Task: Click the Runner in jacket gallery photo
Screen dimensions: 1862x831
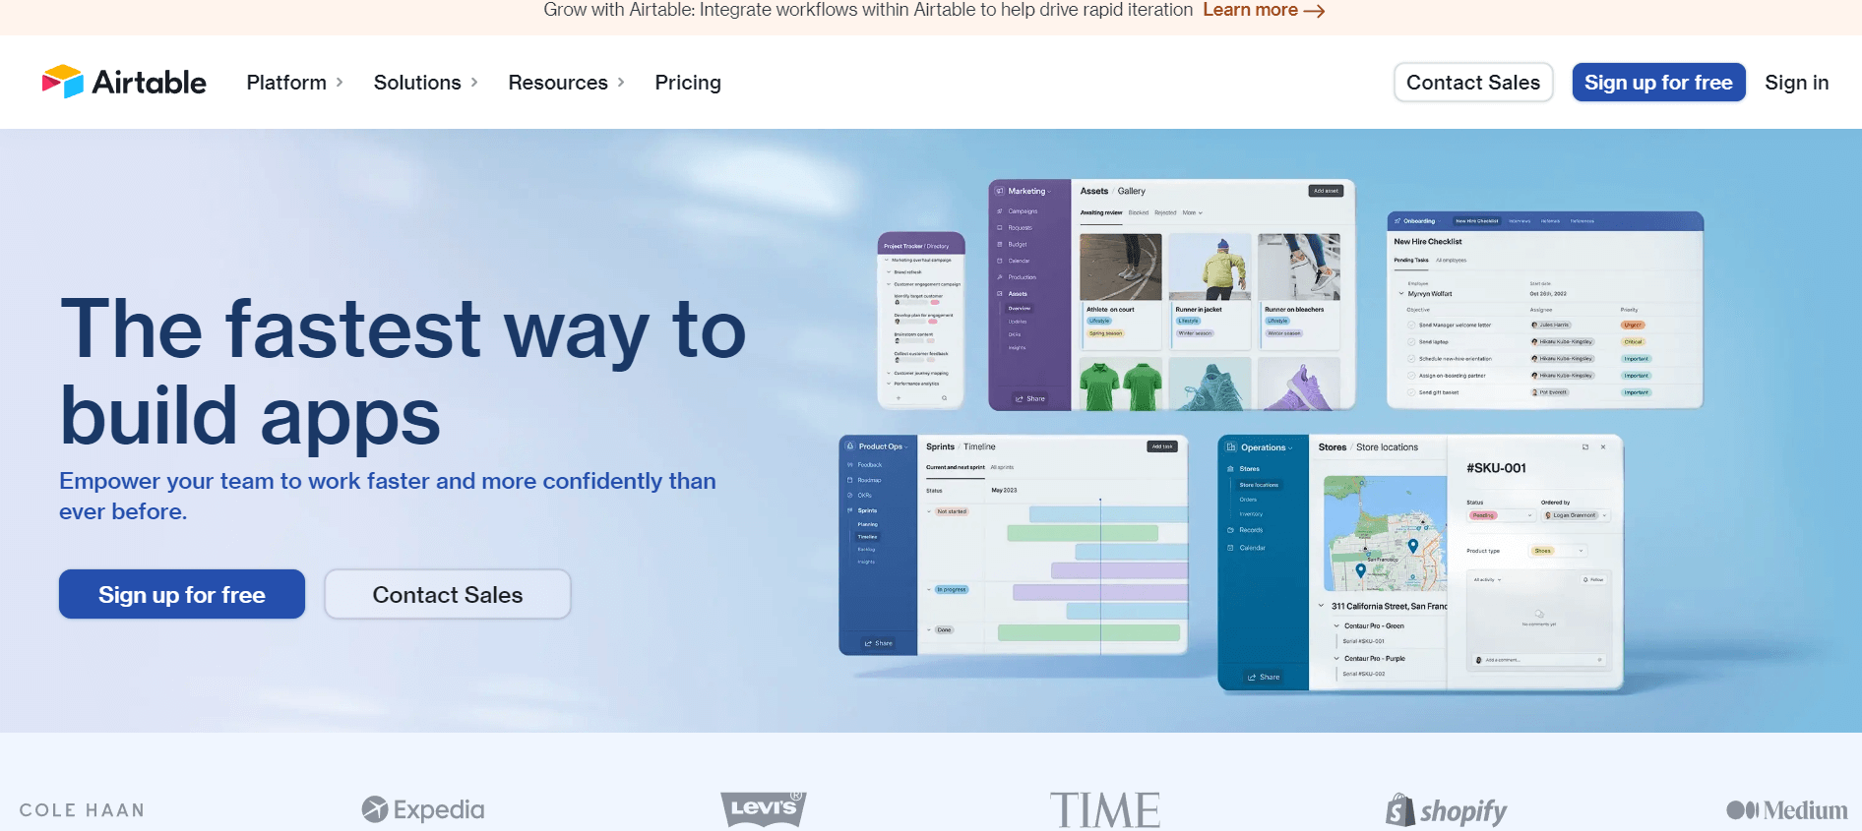Action: coord(1210,267)
